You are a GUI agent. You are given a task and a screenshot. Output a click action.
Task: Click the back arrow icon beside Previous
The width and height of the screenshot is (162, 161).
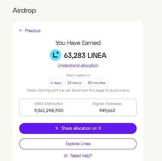(x=21, y=30)
